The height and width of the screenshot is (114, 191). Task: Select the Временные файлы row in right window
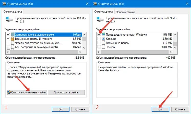(x=135, y=43)
